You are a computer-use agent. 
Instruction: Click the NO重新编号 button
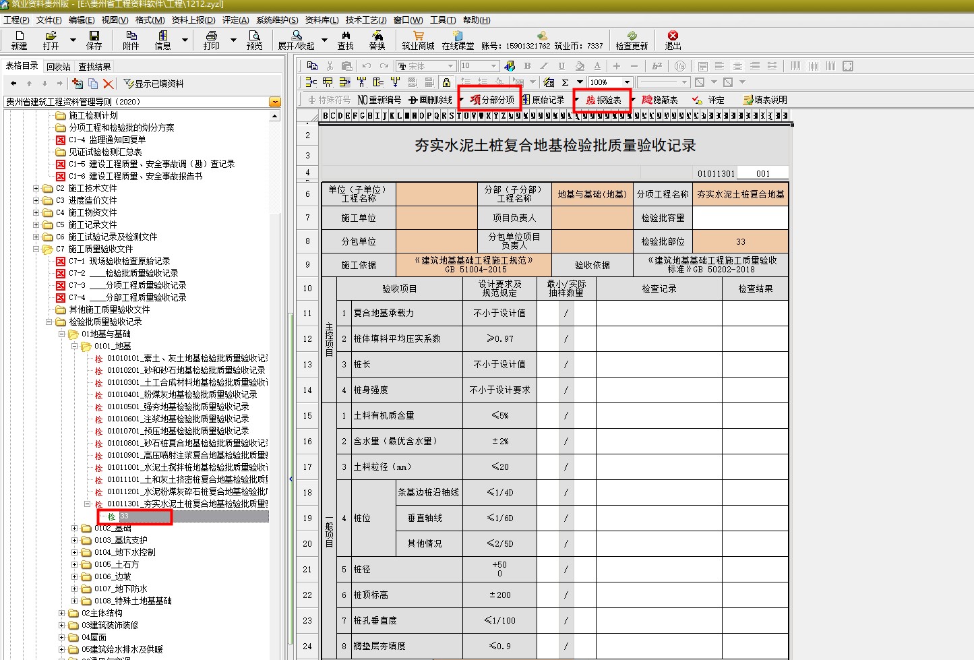(379, 100)
